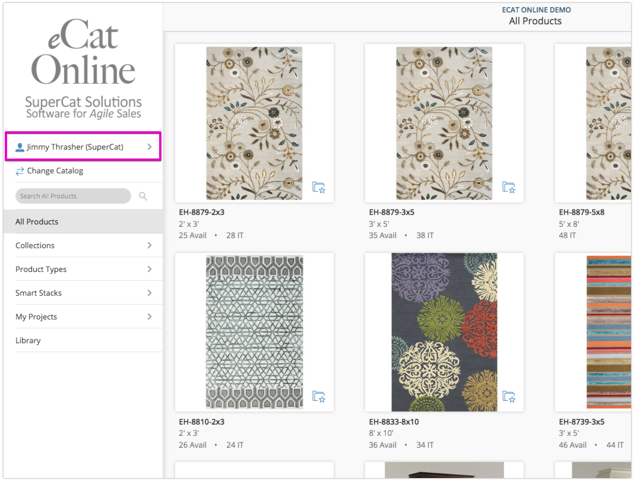Screen dimensions: 634x481
Task: Click the Change Catalog link
Action: (x=55, y=171)
